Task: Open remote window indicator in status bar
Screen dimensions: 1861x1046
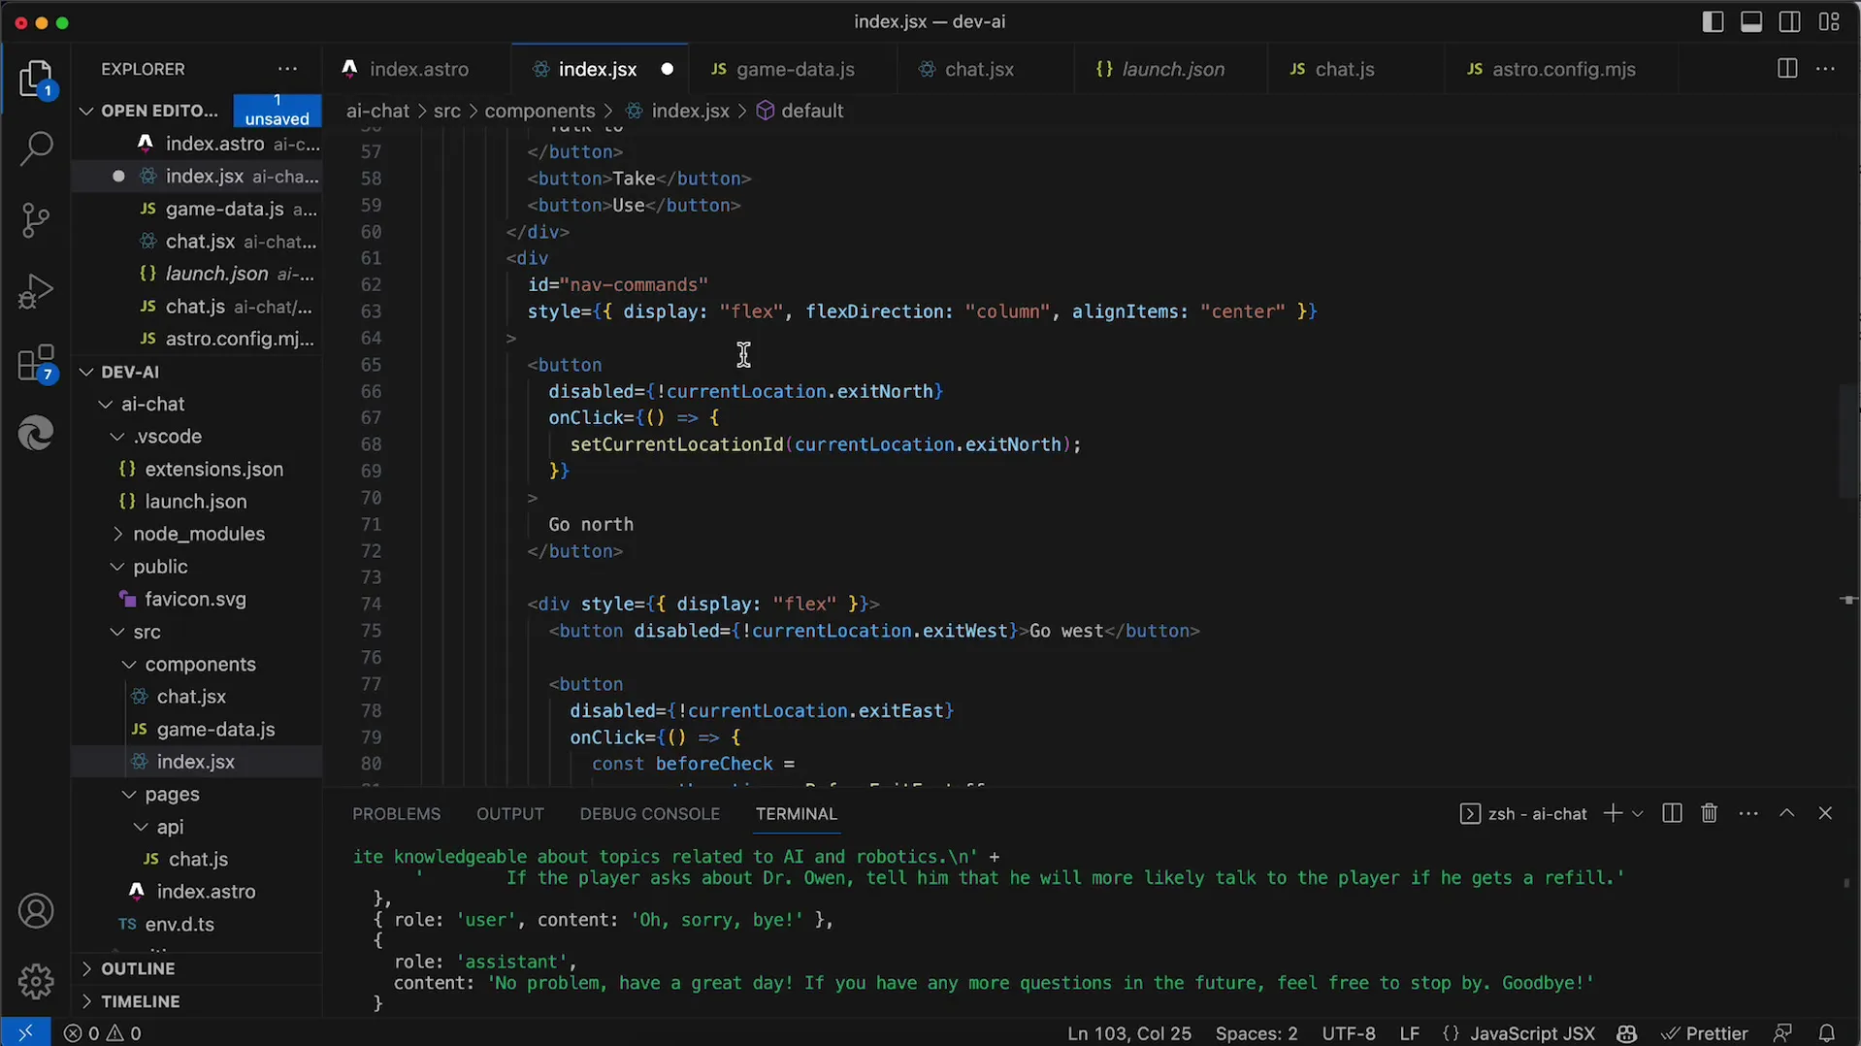Action: pyautogui.click(x=25, y=1033)
